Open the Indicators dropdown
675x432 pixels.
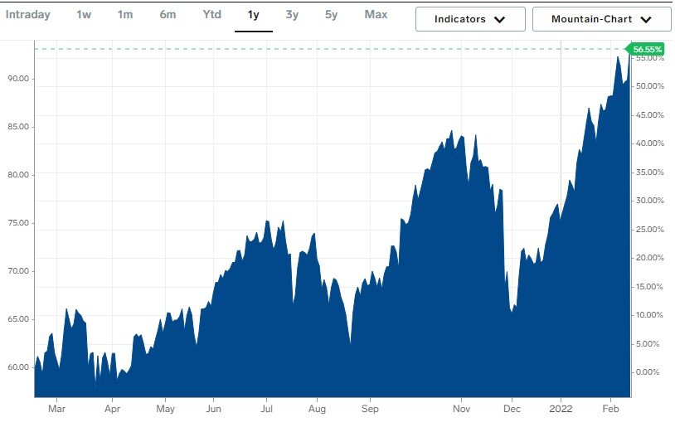(x=470, y=19)
